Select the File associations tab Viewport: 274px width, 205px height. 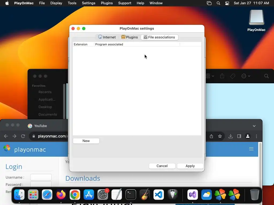pos(159,37)
